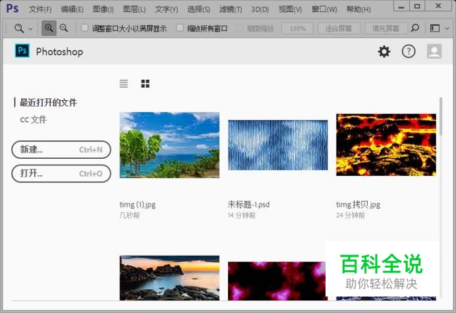Image resolution: width=456 pixels, height=313 pixels.
Task: Click the user account avatar icon
Action: (x=434, y=51)
